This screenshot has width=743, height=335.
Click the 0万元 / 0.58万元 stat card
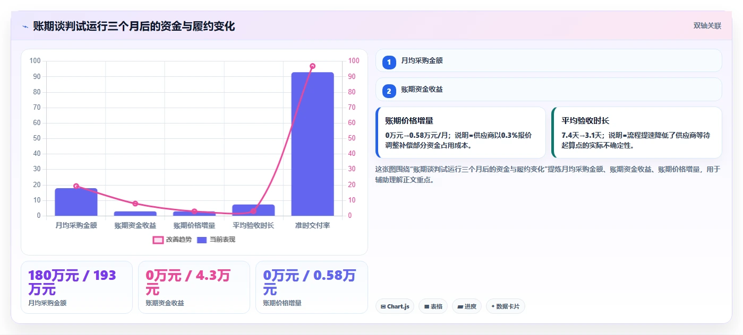[311, 287]
